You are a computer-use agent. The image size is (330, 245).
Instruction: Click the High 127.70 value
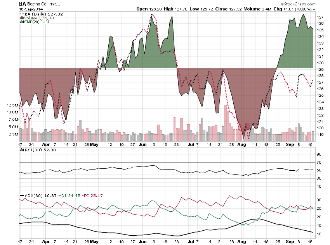point(175,9)
